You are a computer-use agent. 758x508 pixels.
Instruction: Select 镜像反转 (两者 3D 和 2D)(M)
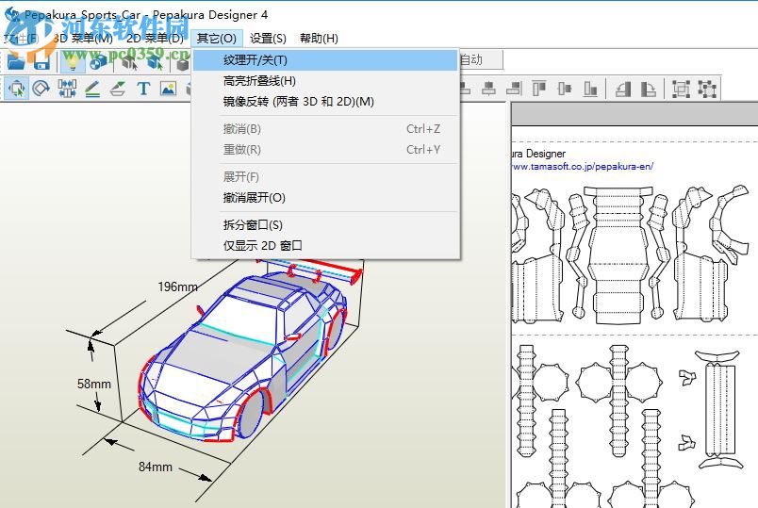pos(298,102)
